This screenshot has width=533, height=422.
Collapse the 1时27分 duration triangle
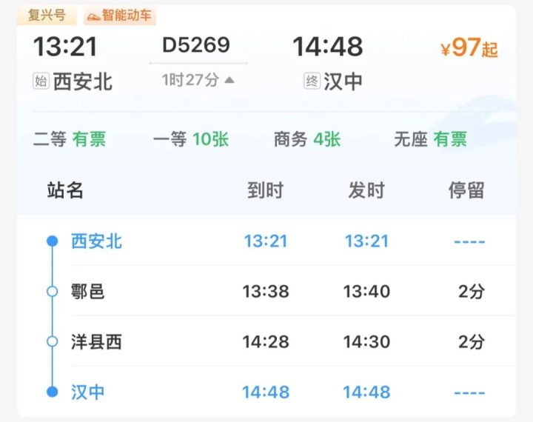(229, 80)
